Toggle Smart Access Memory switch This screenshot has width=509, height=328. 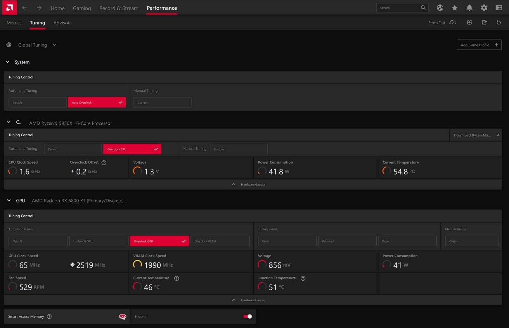[x=247, y=316]
